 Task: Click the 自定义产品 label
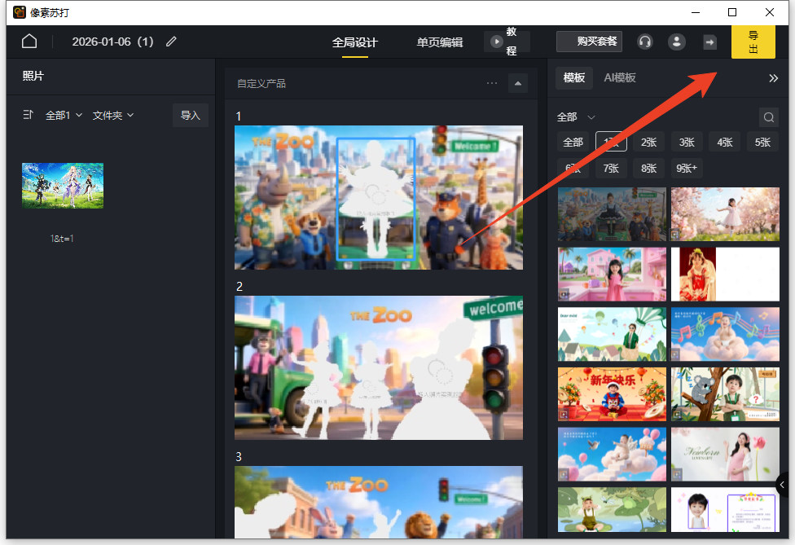tap(261, 84)
